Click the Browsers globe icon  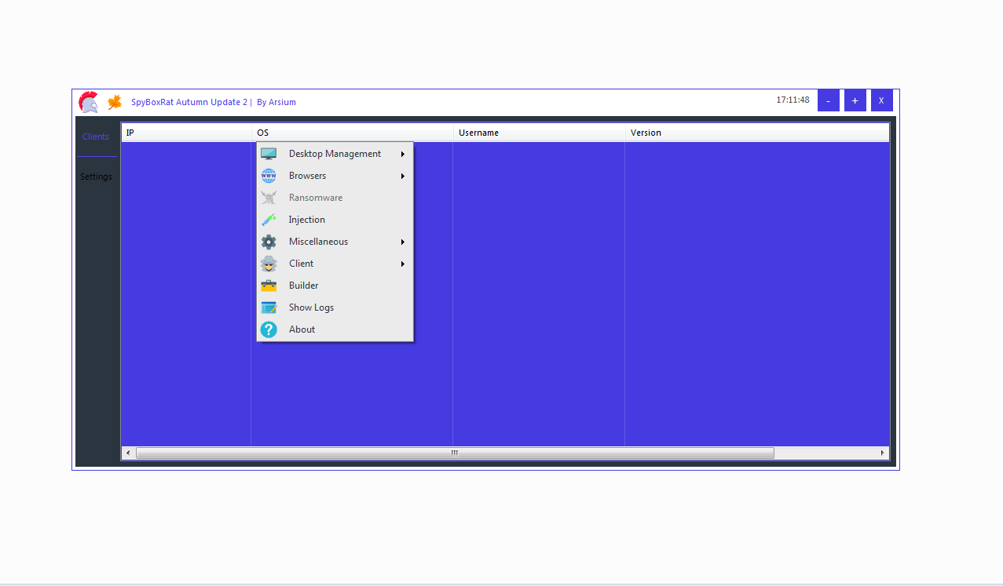click(x=269, y=176)
